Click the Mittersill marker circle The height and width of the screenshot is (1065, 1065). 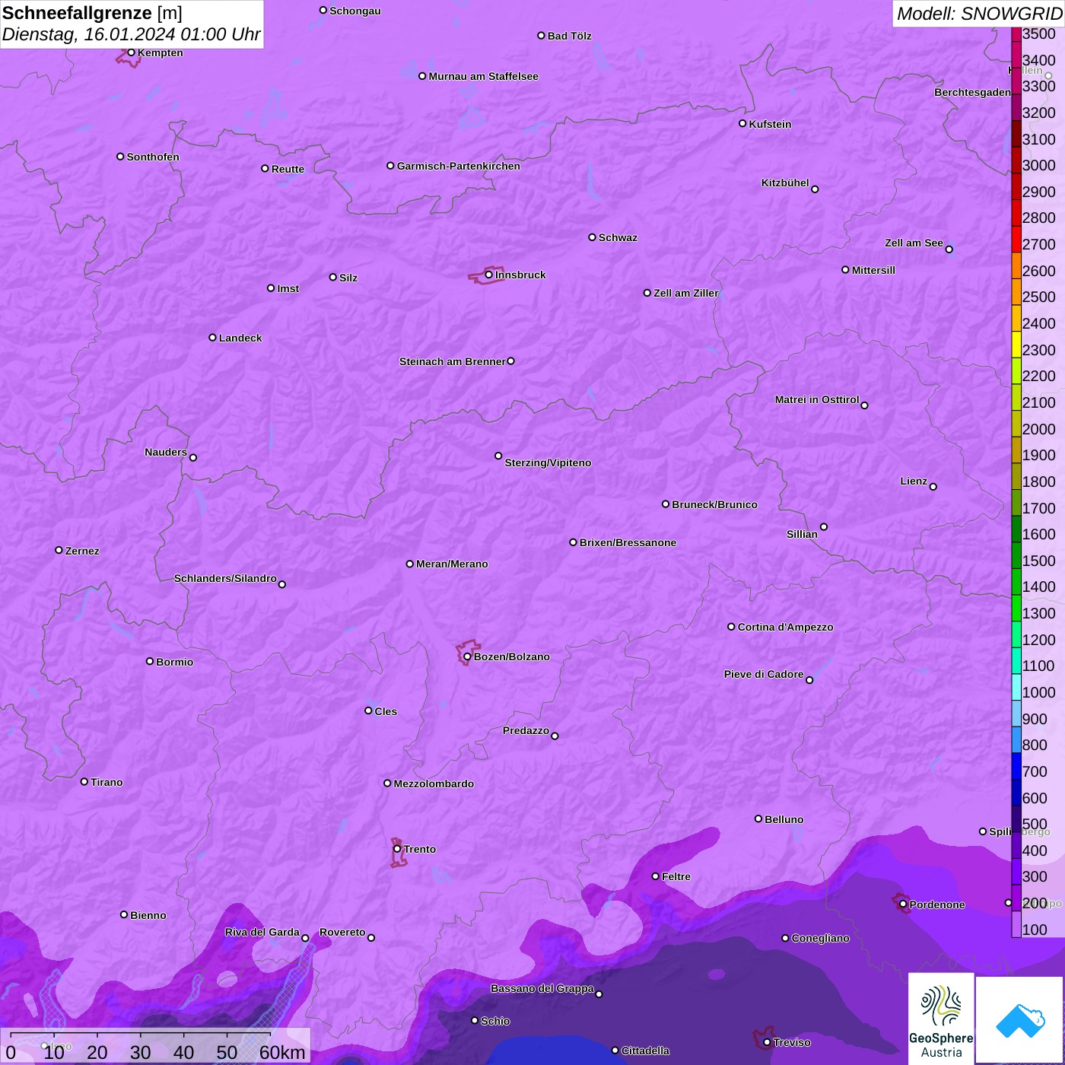tap(845, 270)
